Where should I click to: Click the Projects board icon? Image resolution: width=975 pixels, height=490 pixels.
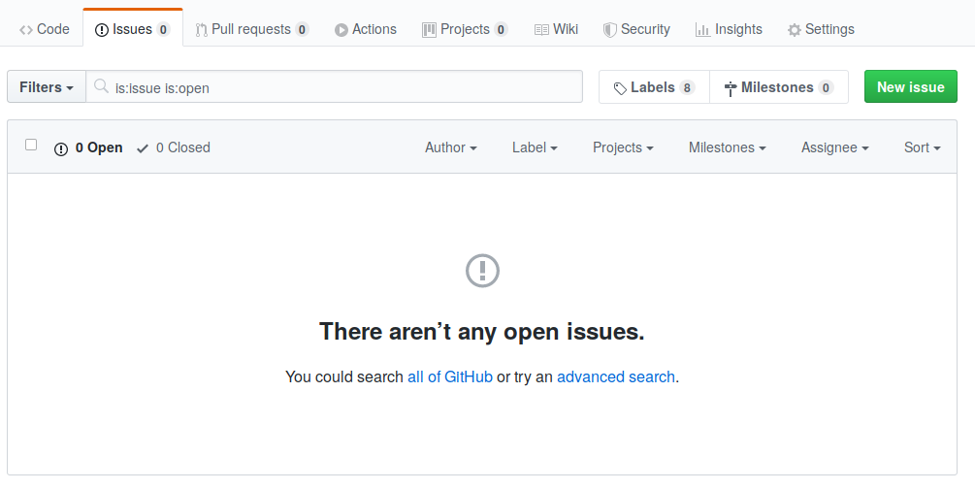coord(429,30)
